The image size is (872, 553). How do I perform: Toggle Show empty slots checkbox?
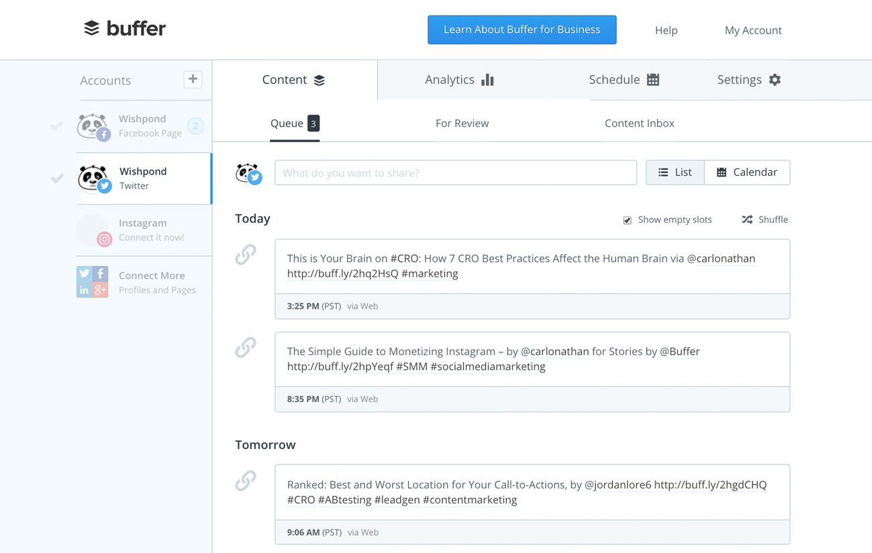point(627,220)
